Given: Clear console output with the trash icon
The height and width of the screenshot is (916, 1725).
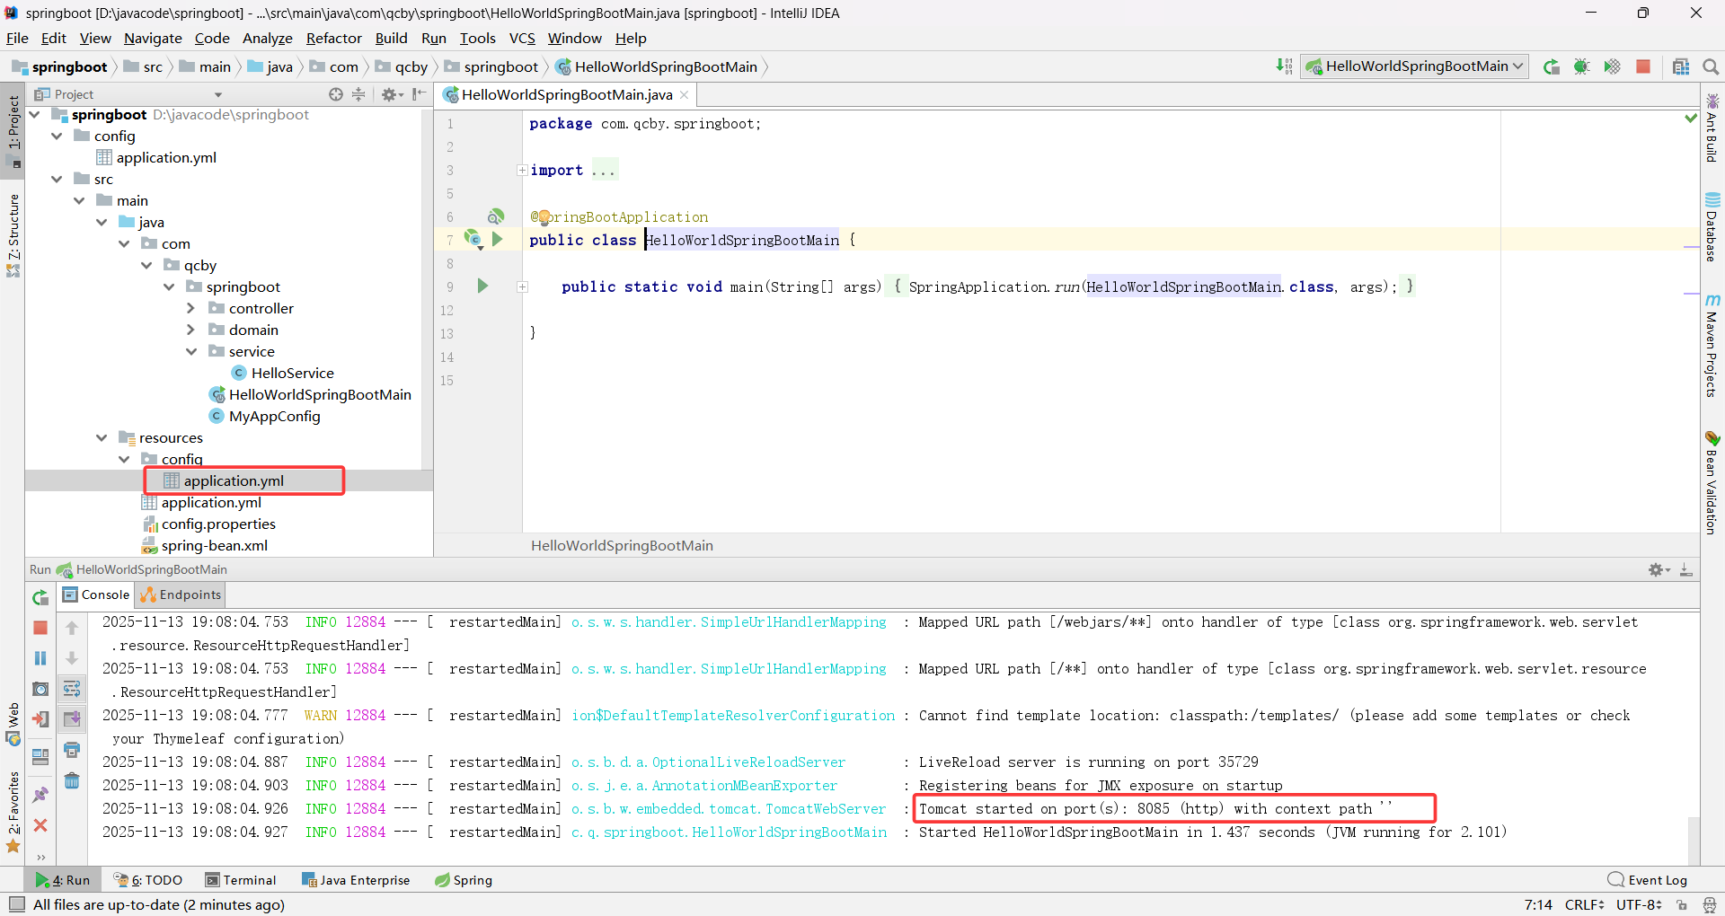Looking at the screenshot, I should [72, 780].
